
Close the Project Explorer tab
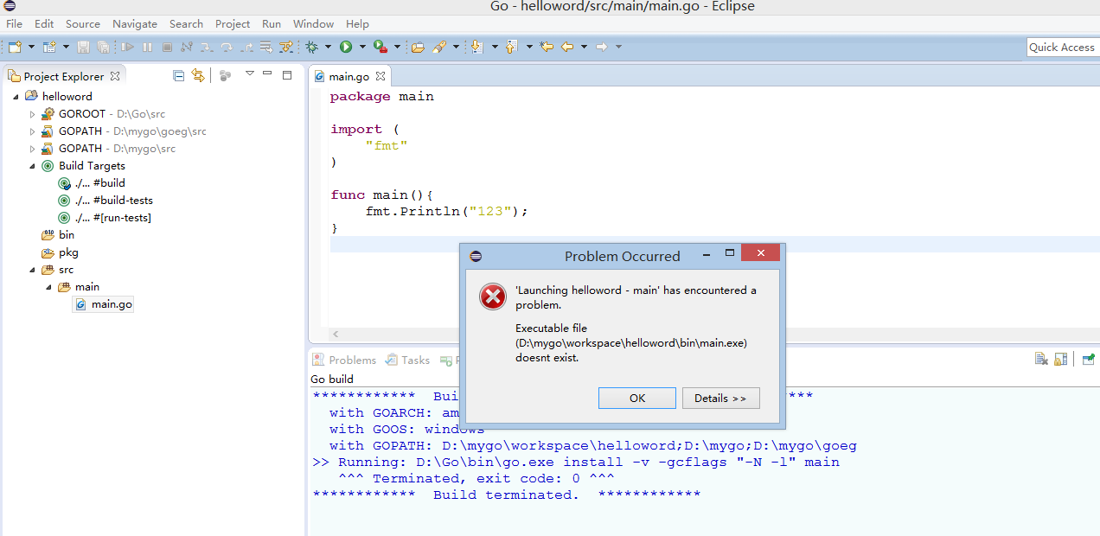click(115, 76)
